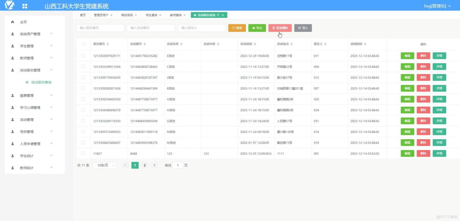Check the row 1213302097929171 checkbox
460x221 pixels.
83,55
